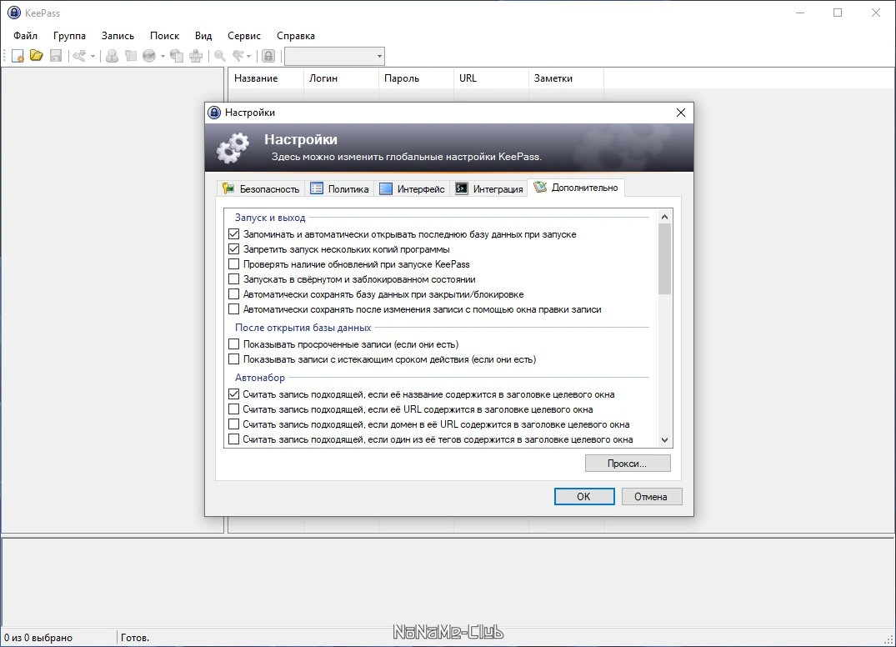
Task: Open the Справка menu
Action: click(295, 36)
